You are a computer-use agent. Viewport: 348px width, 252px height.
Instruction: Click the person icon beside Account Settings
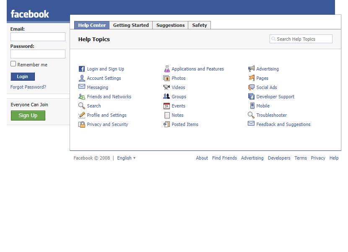click(82, 78)
